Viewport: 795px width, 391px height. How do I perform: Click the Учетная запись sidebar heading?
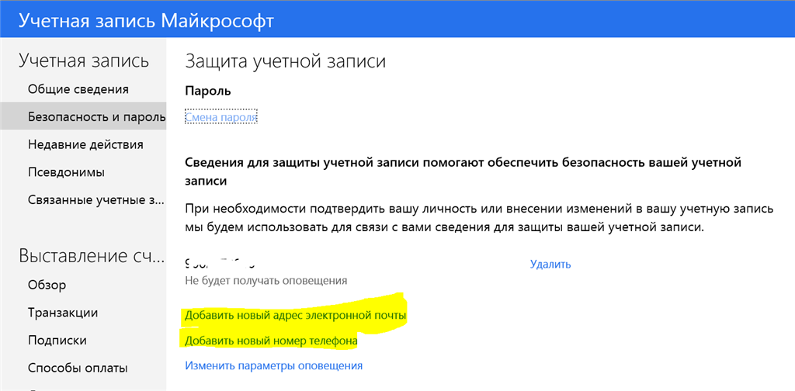pos(84,61)
